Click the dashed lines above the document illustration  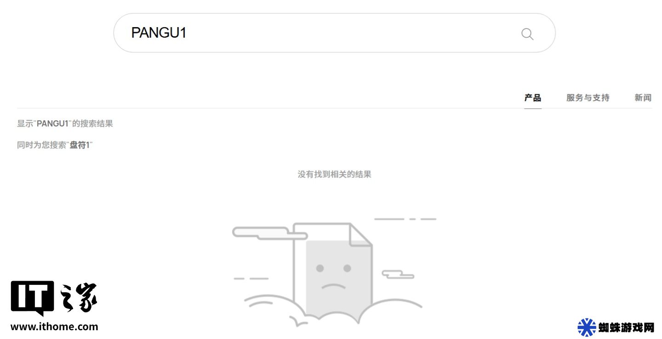tap(405, 219)
